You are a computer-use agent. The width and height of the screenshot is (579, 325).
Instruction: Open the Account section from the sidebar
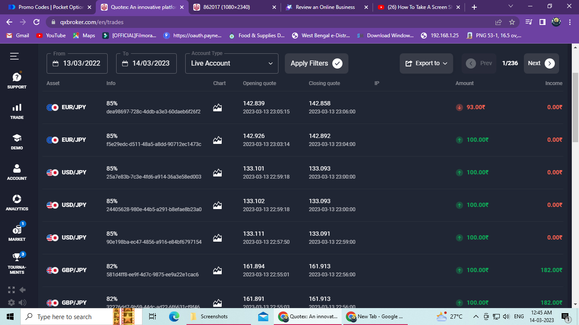tap(17, 172)
